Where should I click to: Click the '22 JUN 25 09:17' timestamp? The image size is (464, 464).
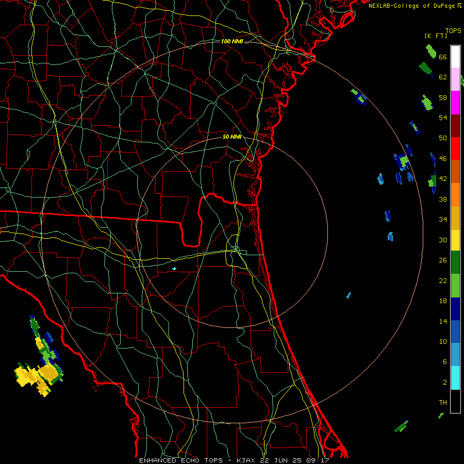(295, 460)
